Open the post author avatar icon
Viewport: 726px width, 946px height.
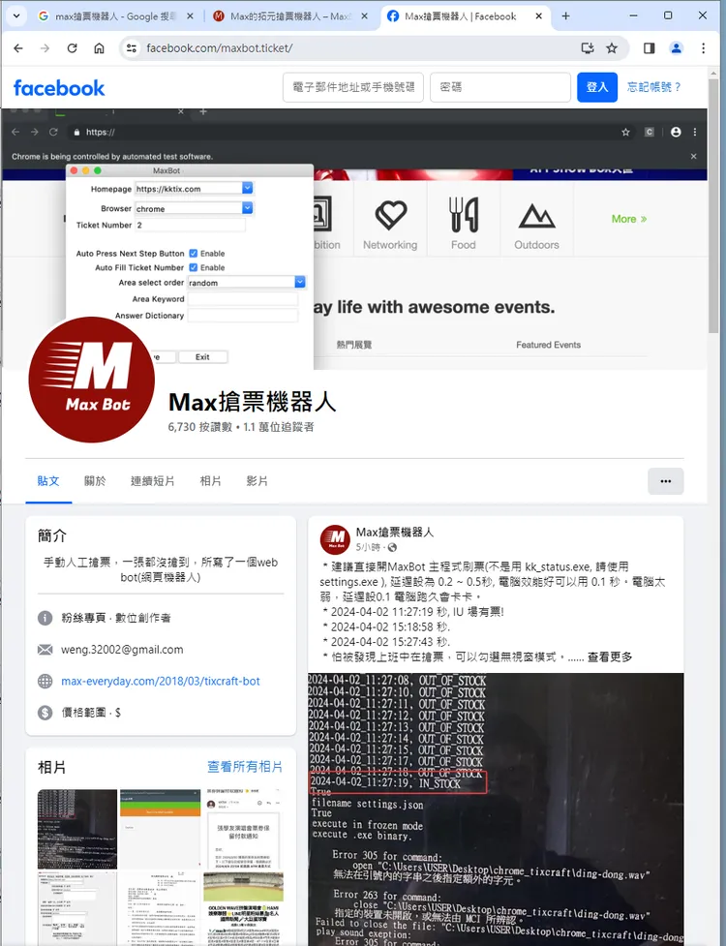pyautogui.click(x=335, y=539)
